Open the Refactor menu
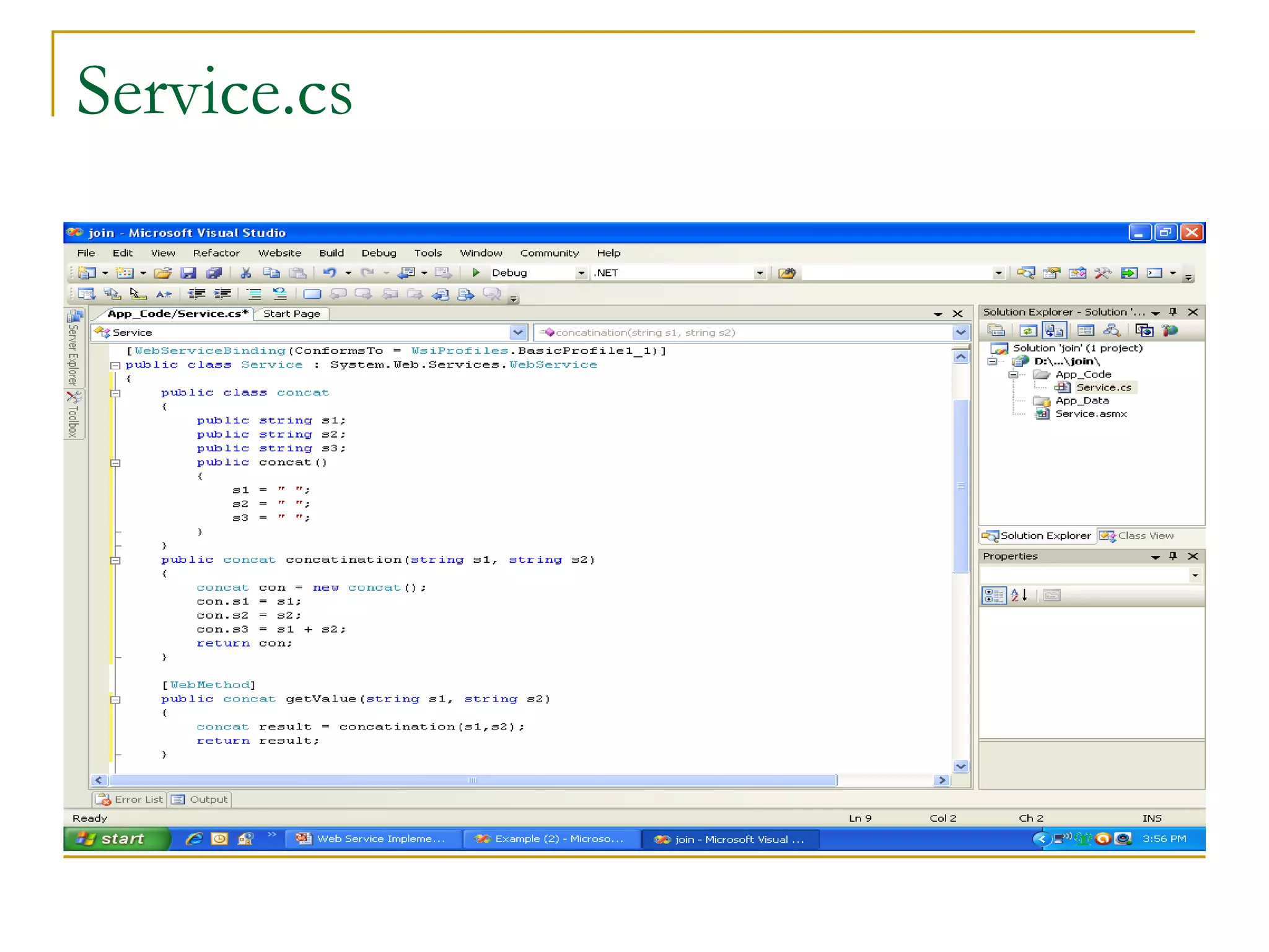Screen dimensions: 1269x952 pos(216,253)
